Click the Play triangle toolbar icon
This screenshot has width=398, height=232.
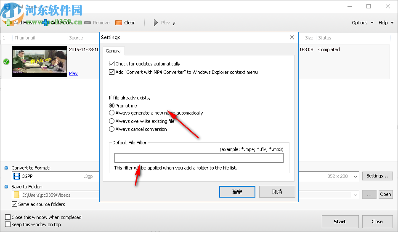click(x=156, y=23)
